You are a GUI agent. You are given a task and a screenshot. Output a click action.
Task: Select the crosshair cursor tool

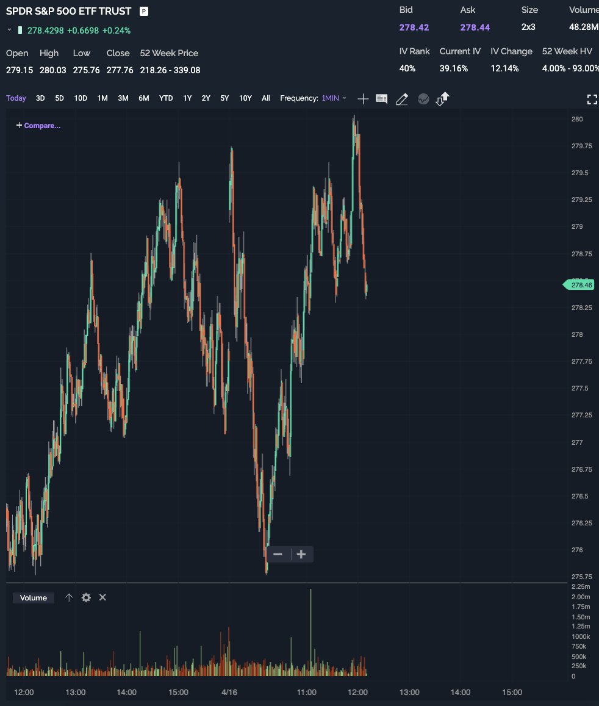(x=363, y=99)
